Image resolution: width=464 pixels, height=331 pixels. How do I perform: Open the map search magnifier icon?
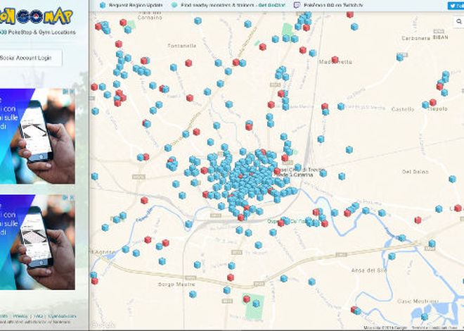coord(458,22)
